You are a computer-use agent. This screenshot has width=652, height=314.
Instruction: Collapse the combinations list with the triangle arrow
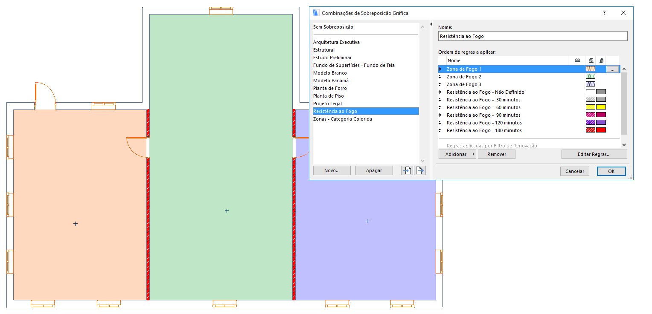pyautogui.click(x=431, y=24)
